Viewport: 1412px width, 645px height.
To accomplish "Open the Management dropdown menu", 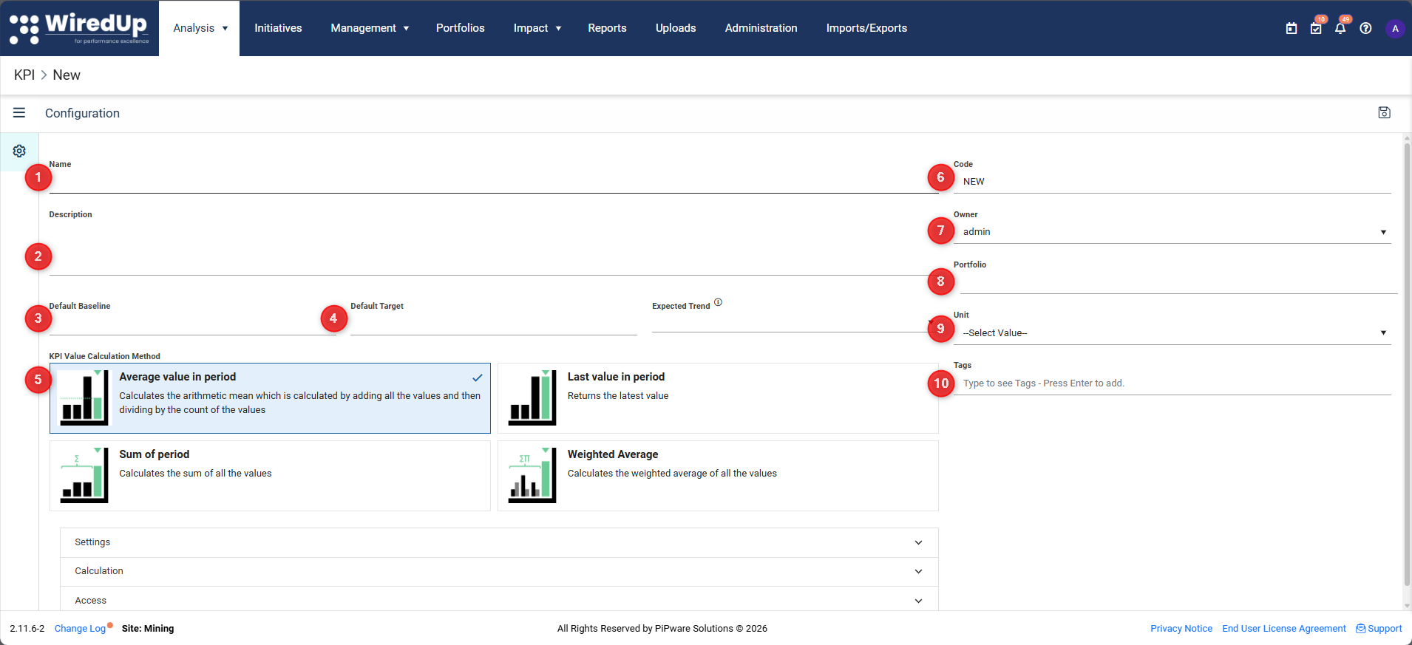I will (370, 28).
